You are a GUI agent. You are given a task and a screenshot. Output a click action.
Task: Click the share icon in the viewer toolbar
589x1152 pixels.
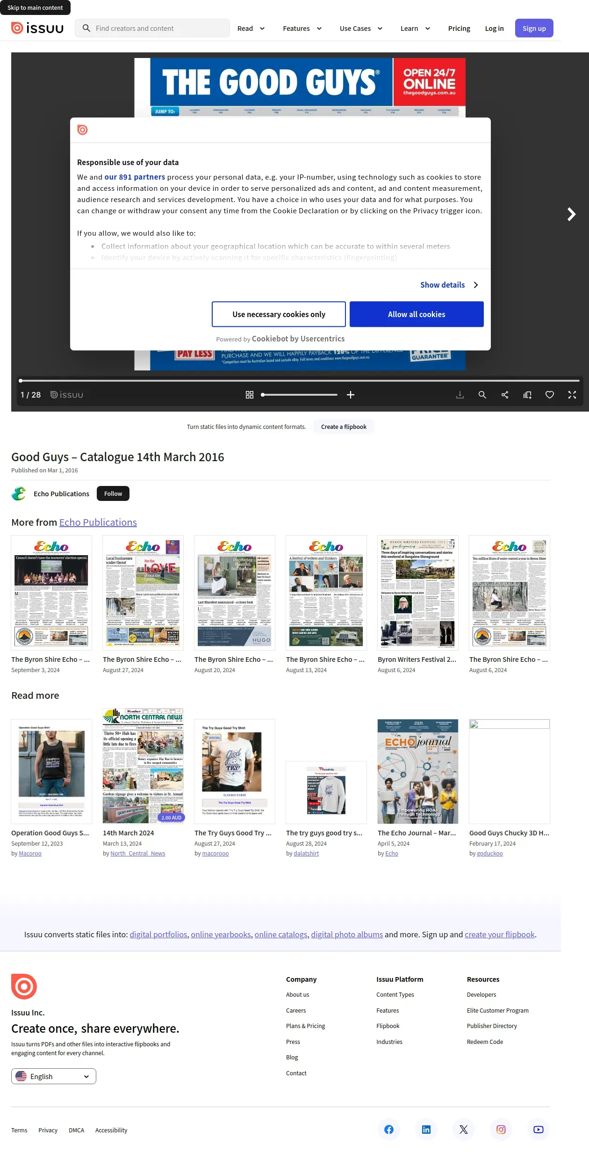pyautogui.click(x=505, y=395)
